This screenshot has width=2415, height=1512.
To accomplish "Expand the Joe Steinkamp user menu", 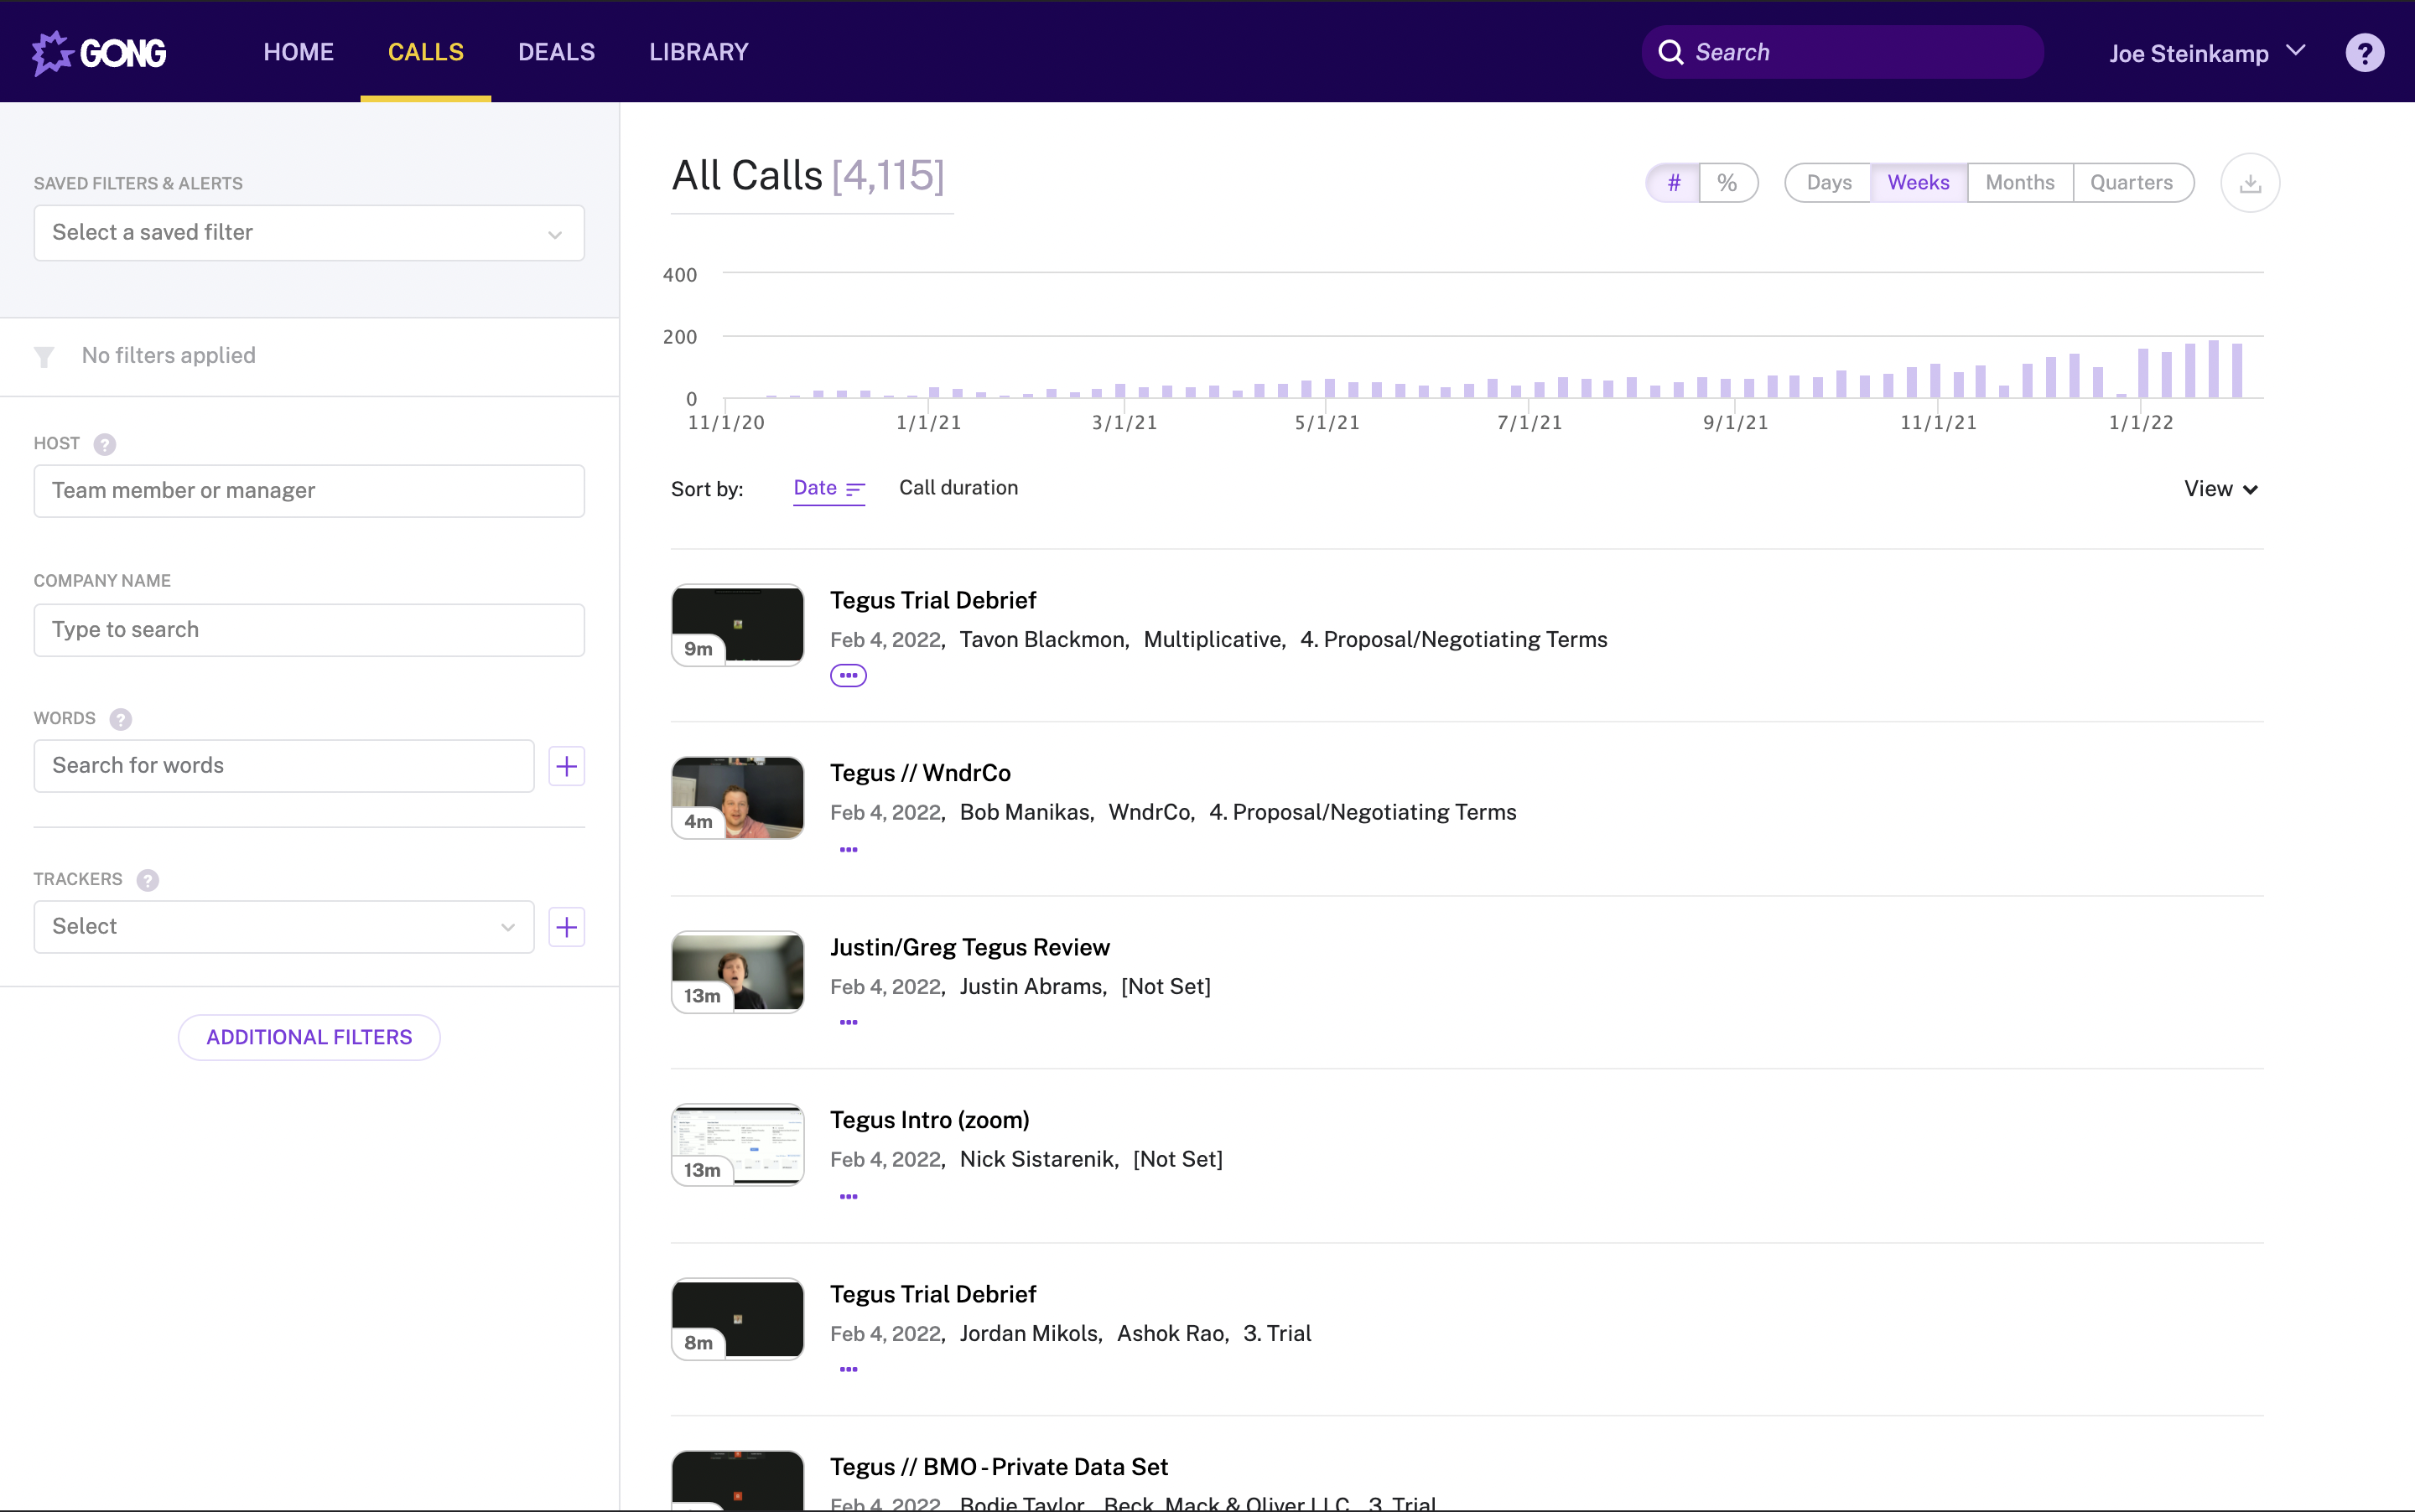I will tap(2207, 53).
